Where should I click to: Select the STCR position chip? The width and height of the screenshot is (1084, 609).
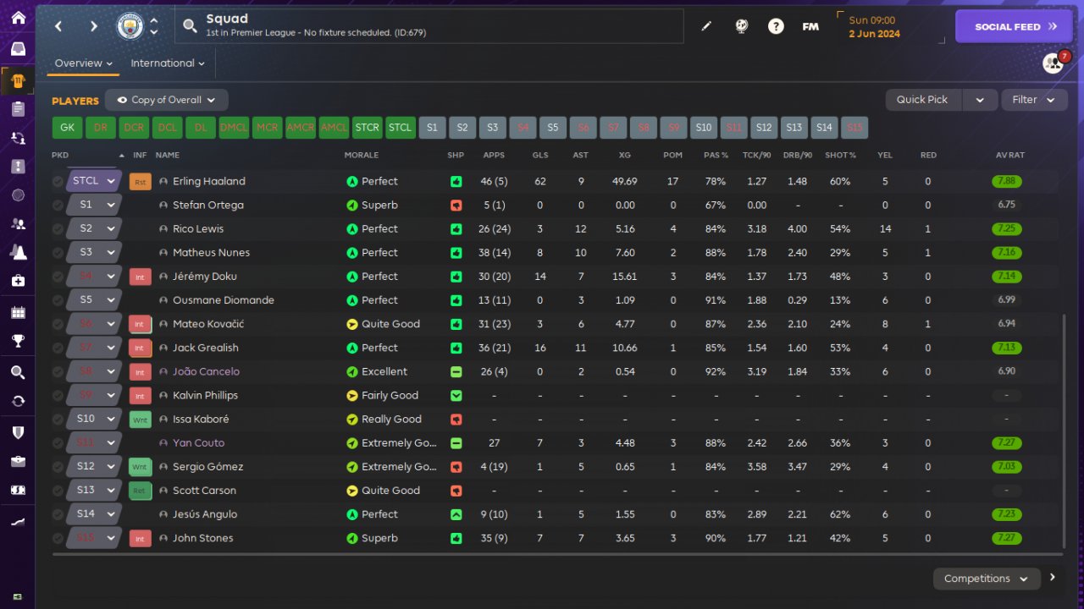pos(367,128)
